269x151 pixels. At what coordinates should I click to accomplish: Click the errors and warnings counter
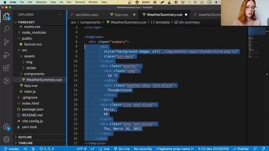pyautogui.click(x=47, y=149)
